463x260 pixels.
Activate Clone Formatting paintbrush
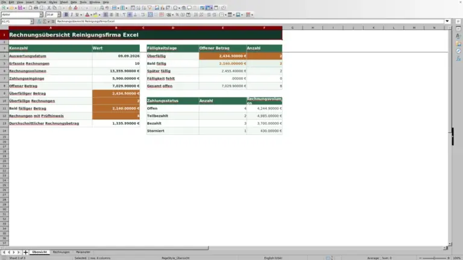click(70, 8)
